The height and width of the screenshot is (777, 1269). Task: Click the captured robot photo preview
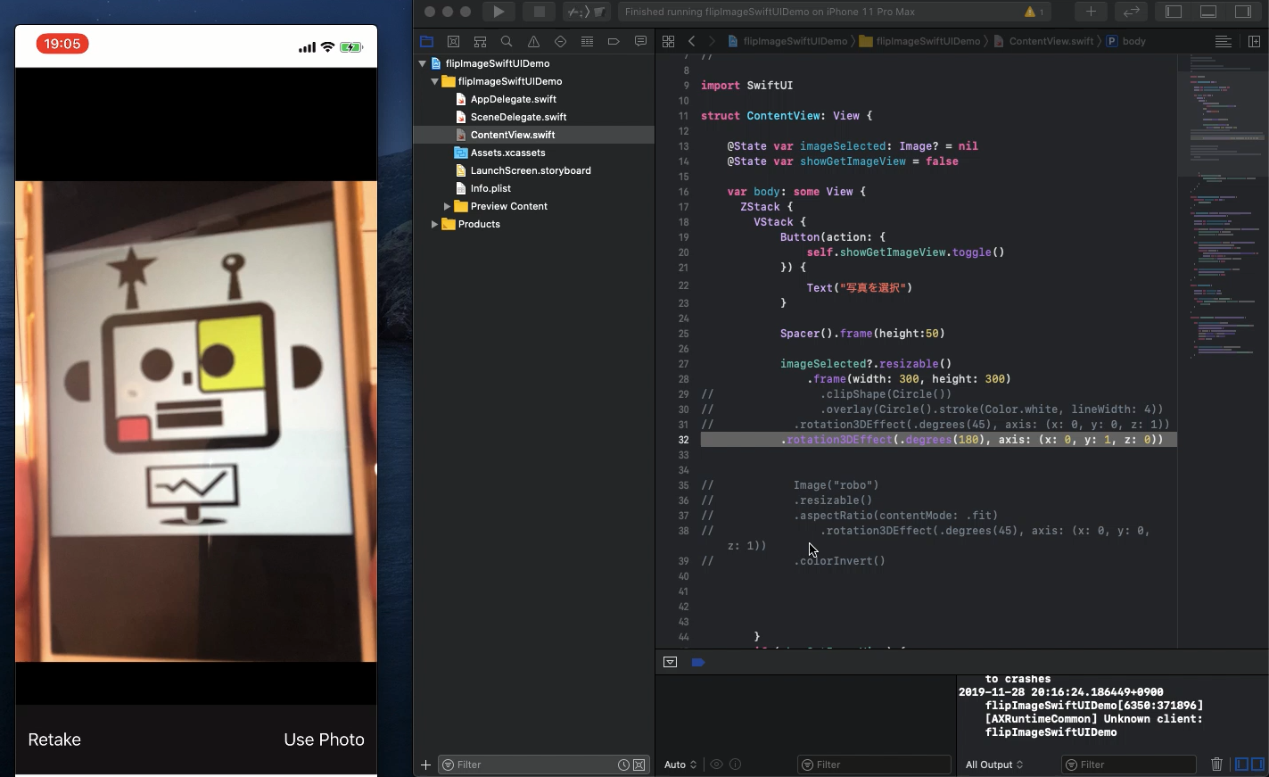point(196,421)
